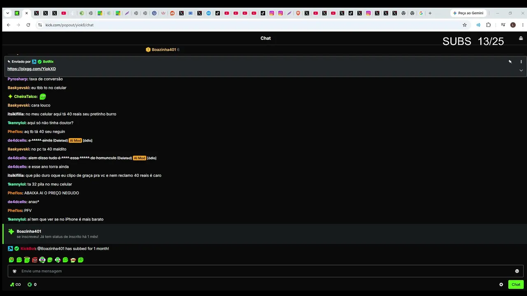Click the angry red emote
The image size is (527, 296).
(35, 260)
